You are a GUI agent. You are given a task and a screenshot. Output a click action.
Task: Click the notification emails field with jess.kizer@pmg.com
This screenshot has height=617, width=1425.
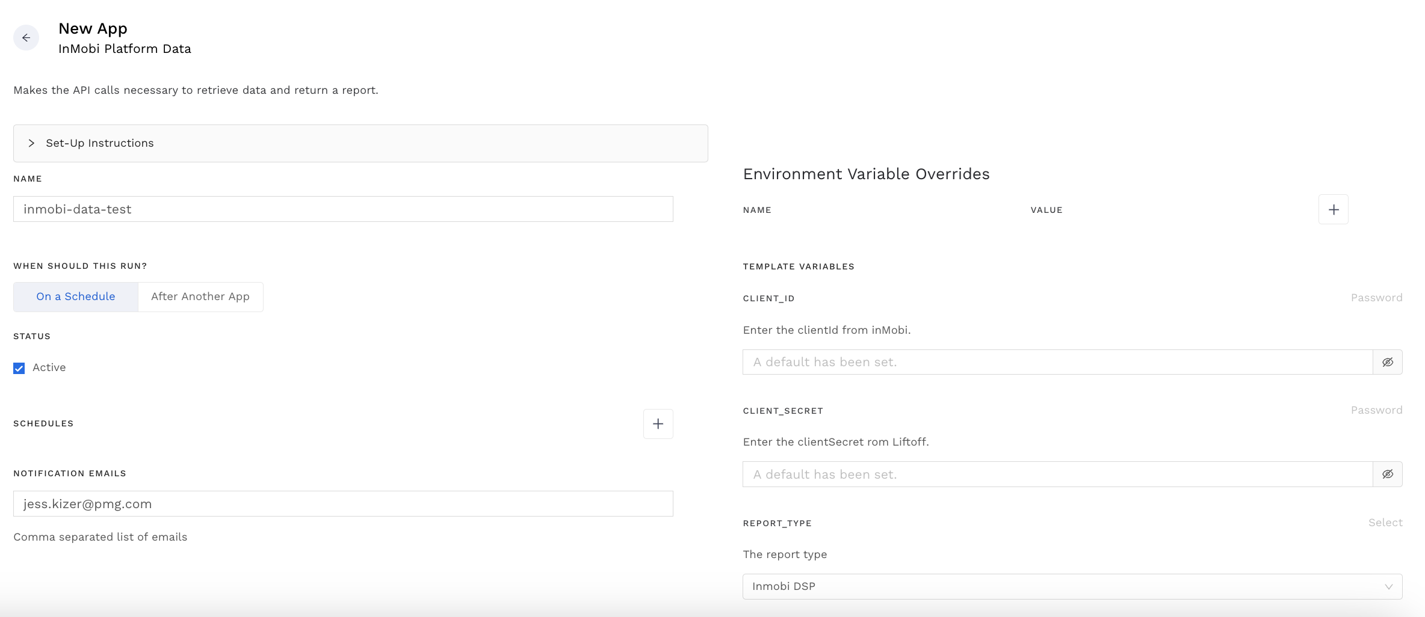[342, 504]
